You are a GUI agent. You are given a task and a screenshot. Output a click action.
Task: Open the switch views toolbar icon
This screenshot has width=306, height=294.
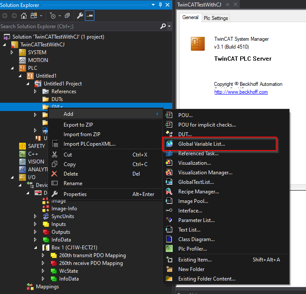(x=34, y=16)
